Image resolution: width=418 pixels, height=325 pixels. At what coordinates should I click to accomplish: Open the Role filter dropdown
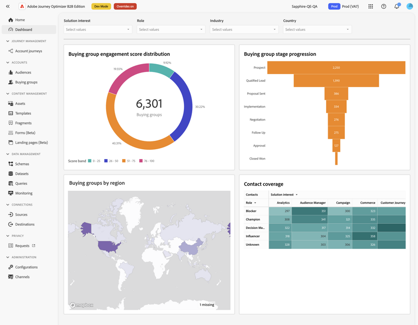(x=171, y=30)
